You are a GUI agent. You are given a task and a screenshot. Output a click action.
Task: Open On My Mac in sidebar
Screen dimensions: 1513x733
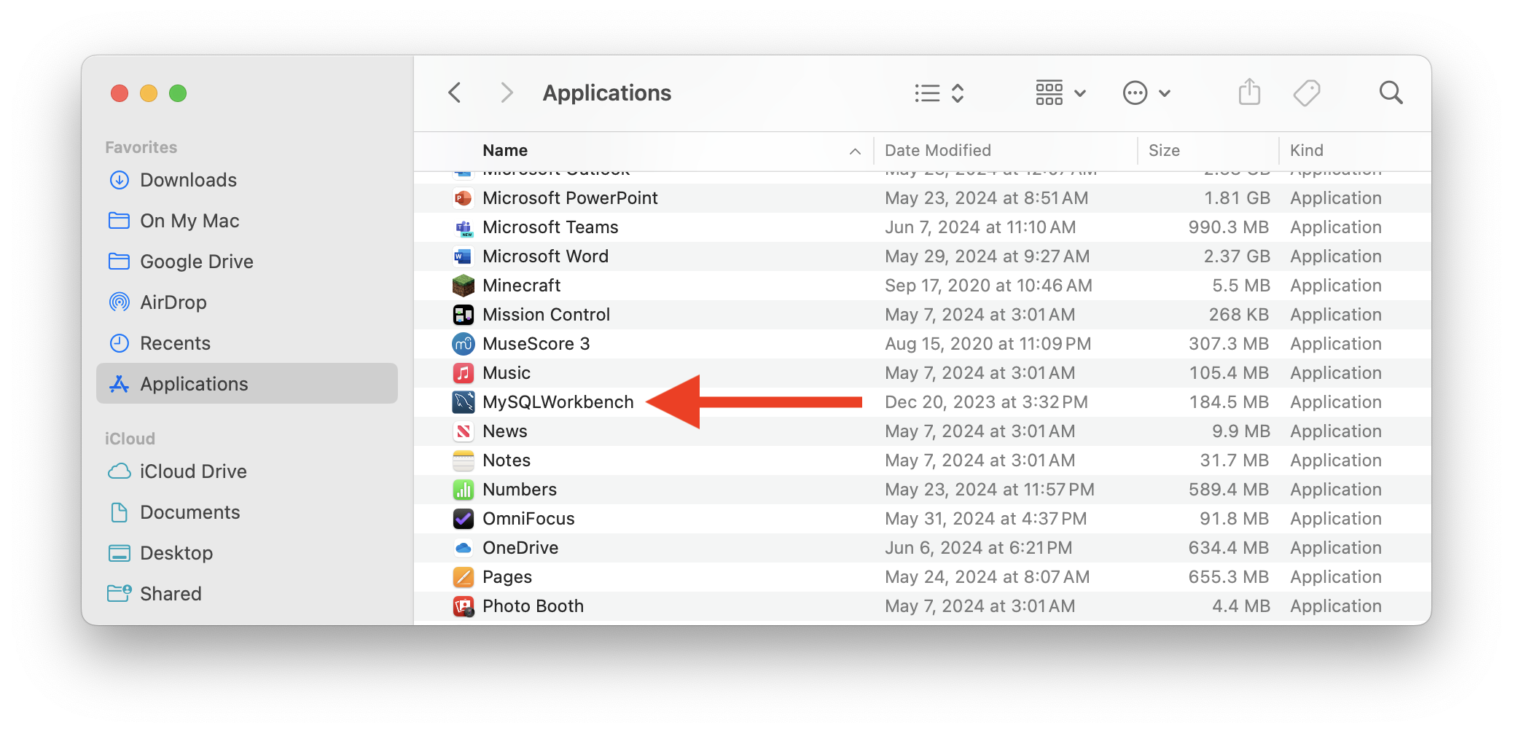pos(246,221)
